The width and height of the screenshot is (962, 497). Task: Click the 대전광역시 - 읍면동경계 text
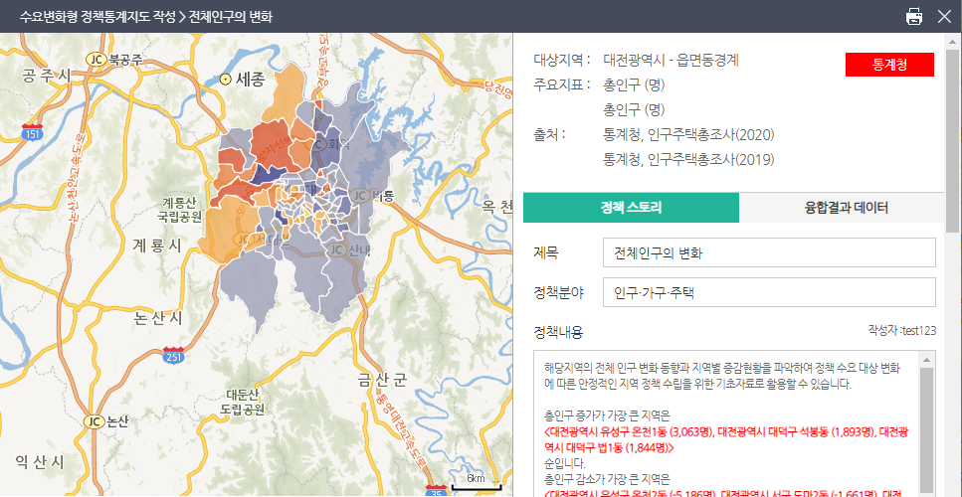672,61
